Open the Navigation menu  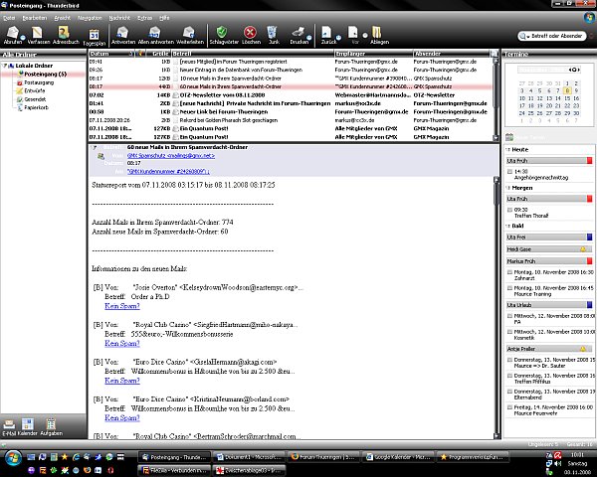(x=90, y=18)
